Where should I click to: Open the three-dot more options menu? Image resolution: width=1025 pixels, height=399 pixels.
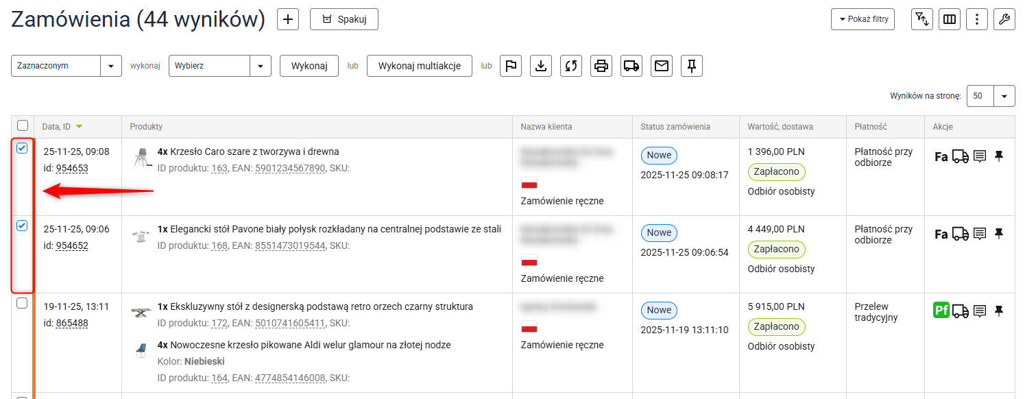tap(976, 19)
